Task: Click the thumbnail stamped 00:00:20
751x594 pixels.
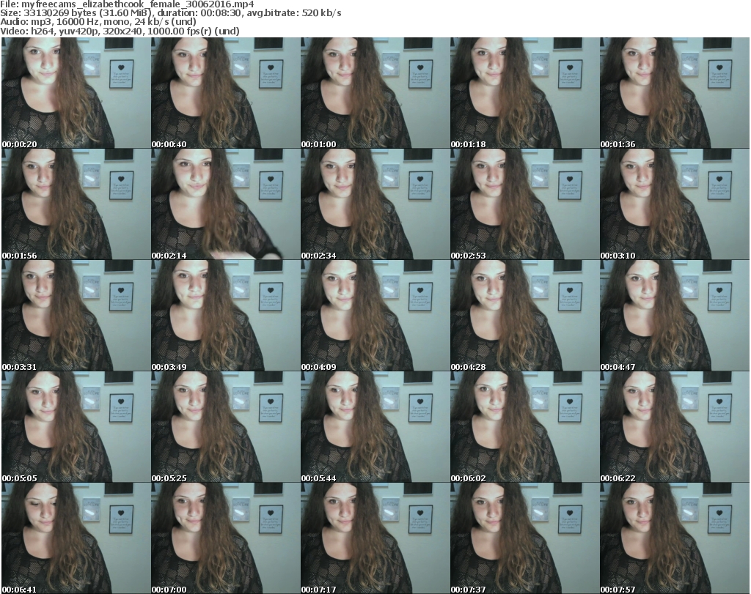Action: [75, 93]
